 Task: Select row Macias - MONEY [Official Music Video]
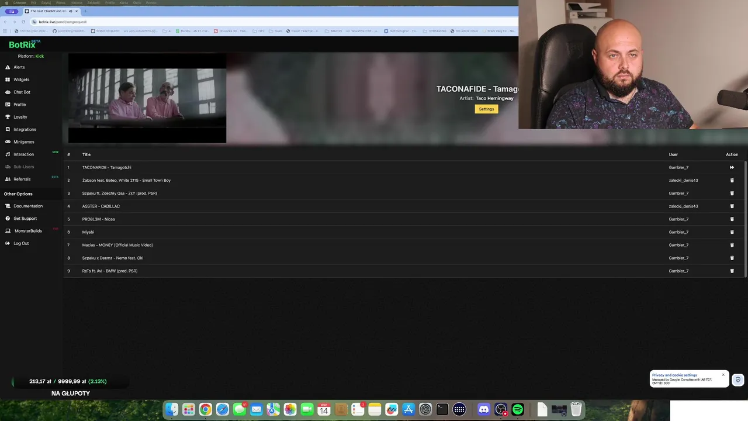tap(117, 245)
